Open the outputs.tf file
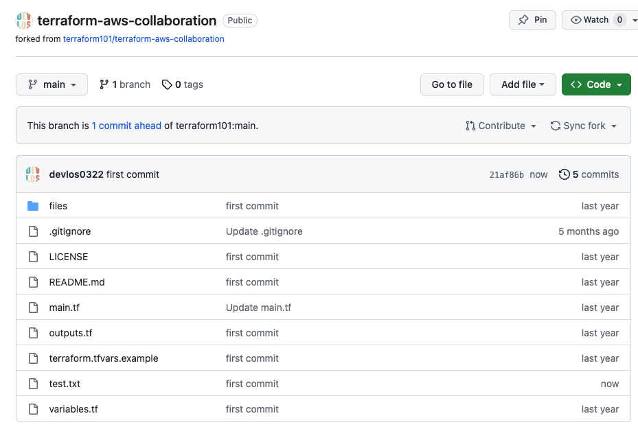 pyautogui.click(x=71, y=333)
